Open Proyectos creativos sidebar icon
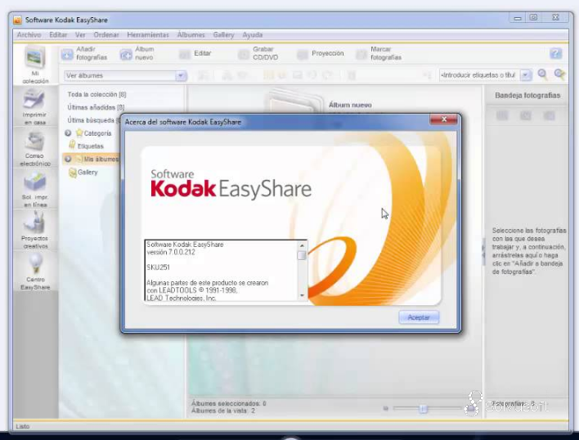 (34, 231)
